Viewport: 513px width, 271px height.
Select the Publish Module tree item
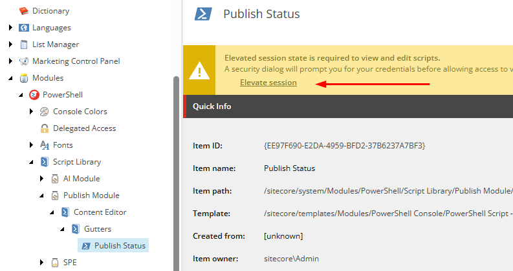(91, 196)
